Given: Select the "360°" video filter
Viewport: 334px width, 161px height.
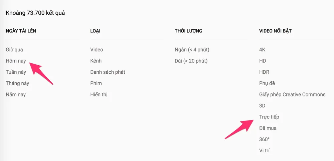Looking at the screenshot, I should click(264, 139).
